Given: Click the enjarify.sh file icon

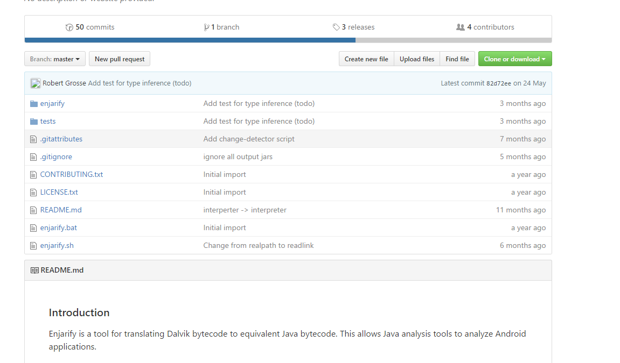Looking at the screenshot, I should pyautogui.click(x=33, y=246).
